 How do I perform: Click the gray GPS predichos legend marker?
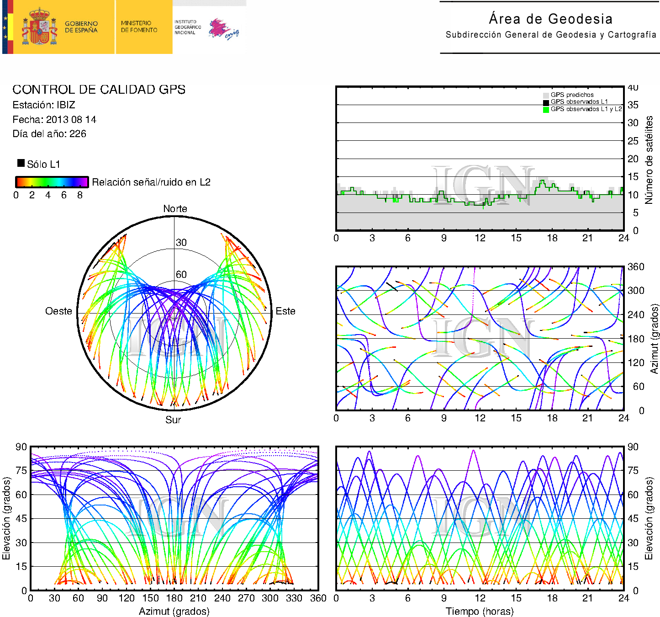pos(546,95)
